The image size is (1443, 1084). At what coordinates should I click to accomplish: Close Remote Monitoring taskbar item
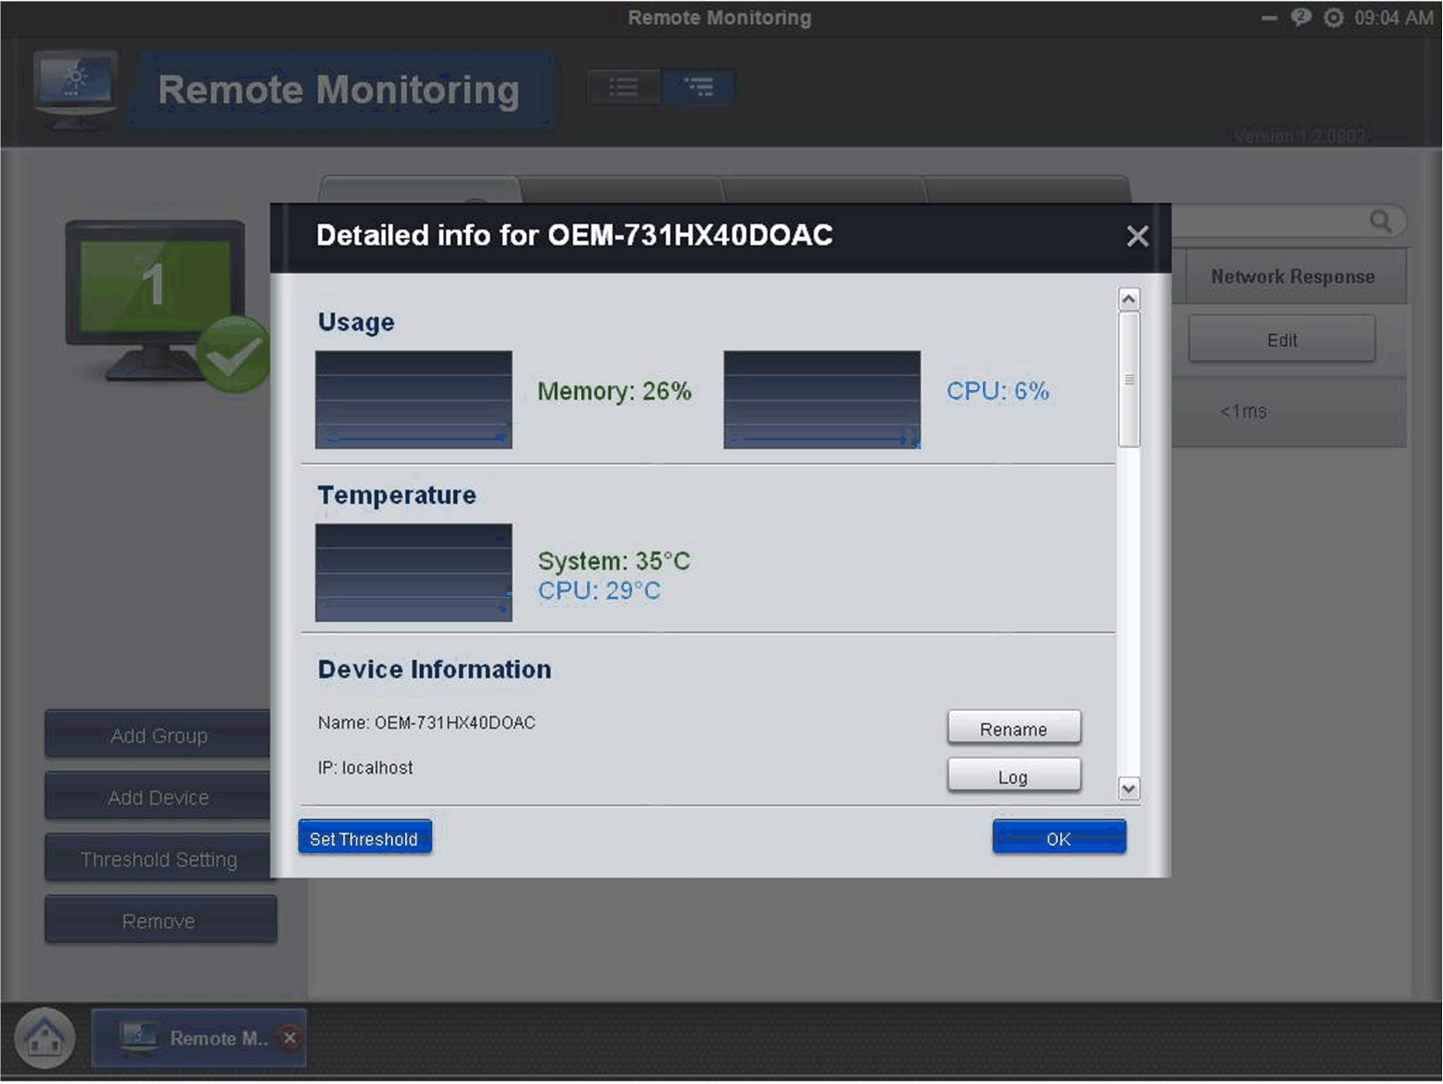tap(290, 1037)
